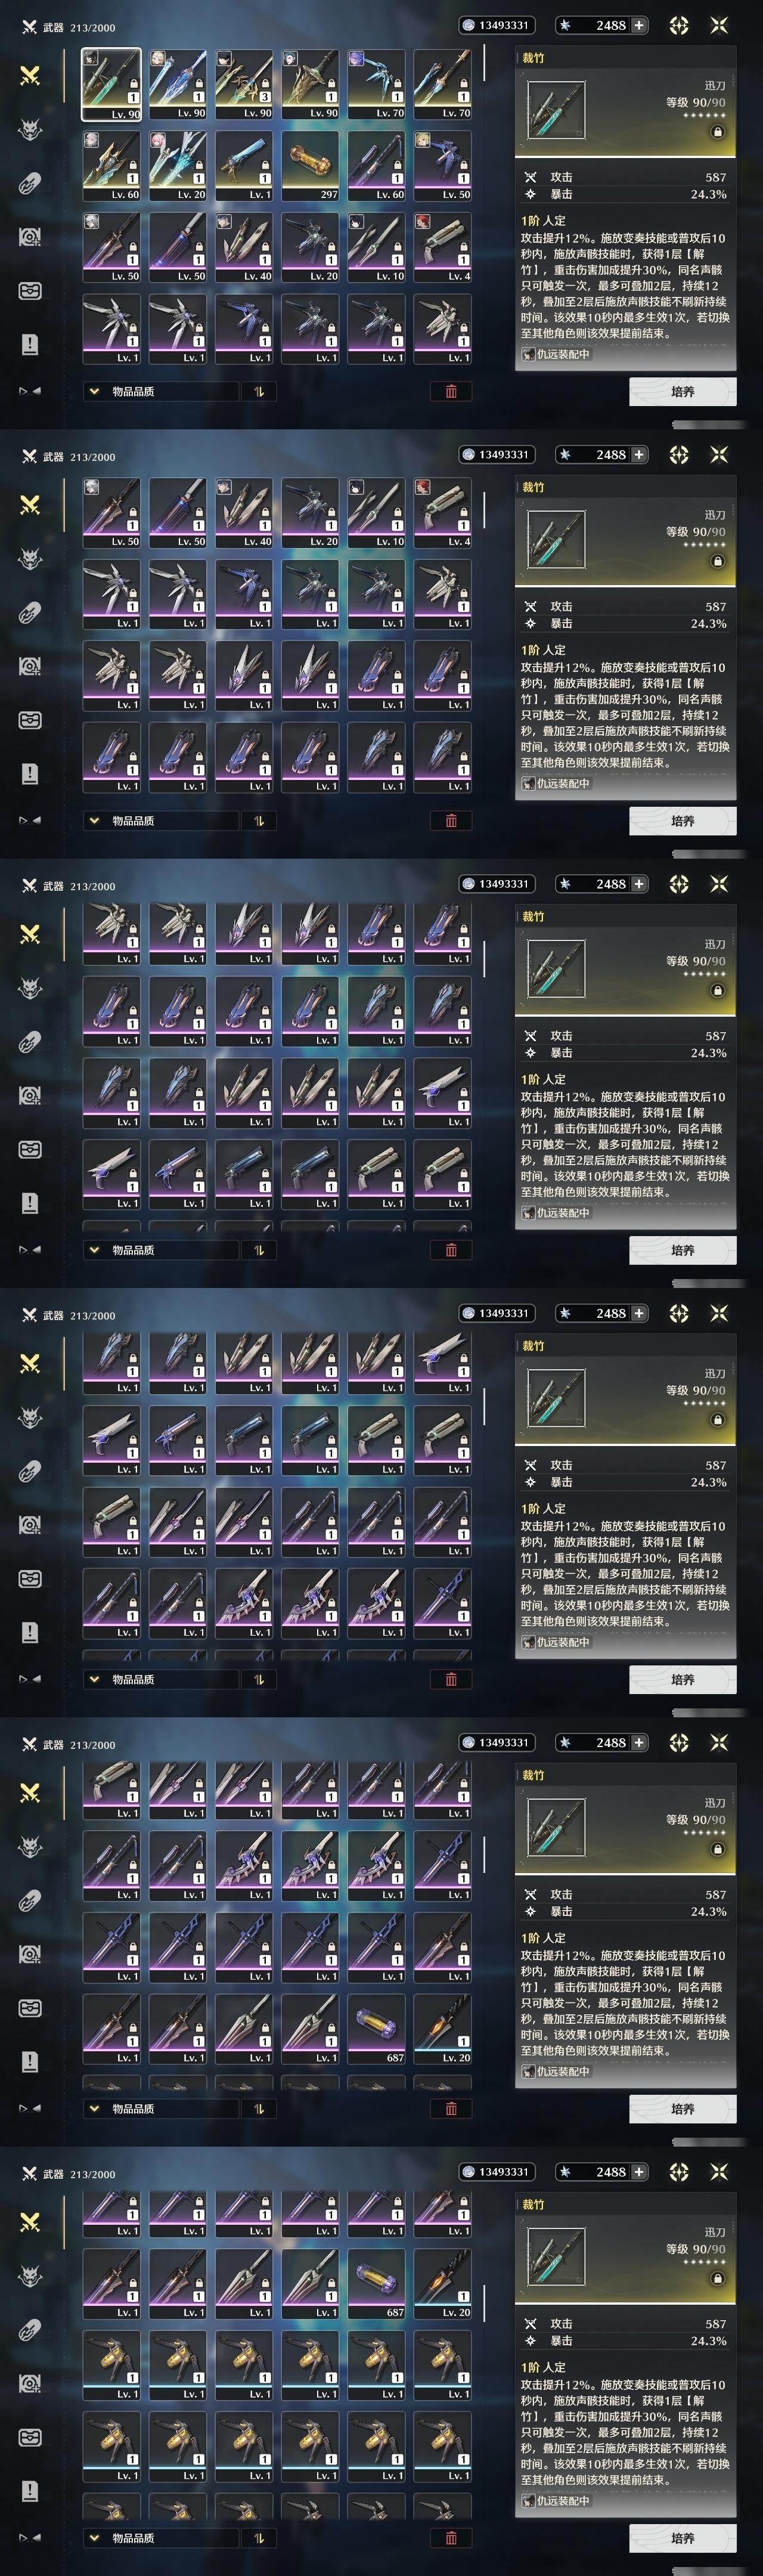Select the golden item with count 297

[310, 167]
